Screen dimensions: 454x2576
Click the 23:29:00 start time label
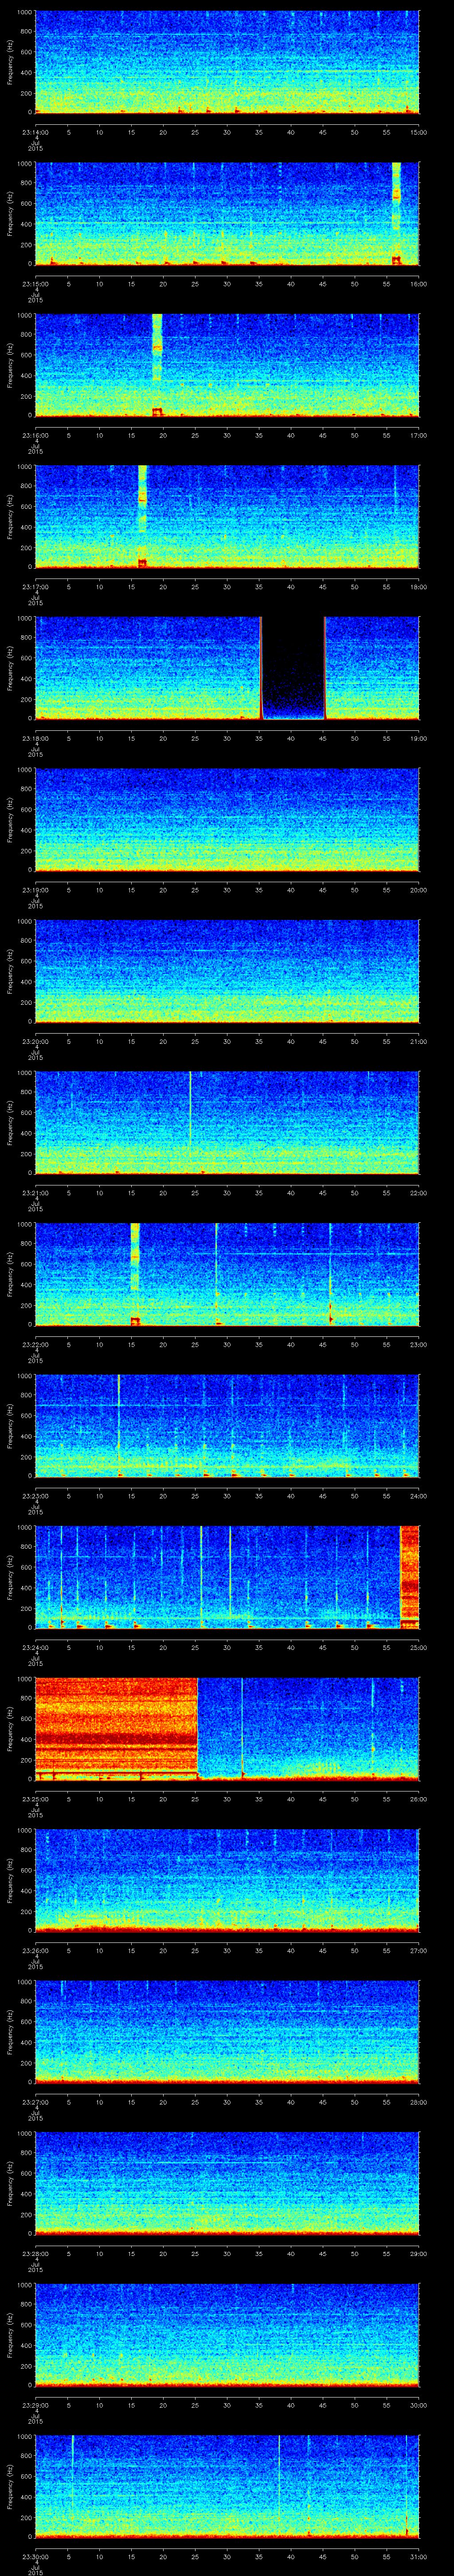pyautogui.click(x=35, y=2405)
